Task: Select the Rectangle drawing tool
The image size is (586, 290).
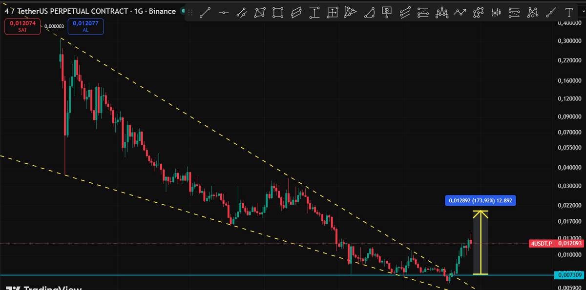Action: [x=278, y=12]
